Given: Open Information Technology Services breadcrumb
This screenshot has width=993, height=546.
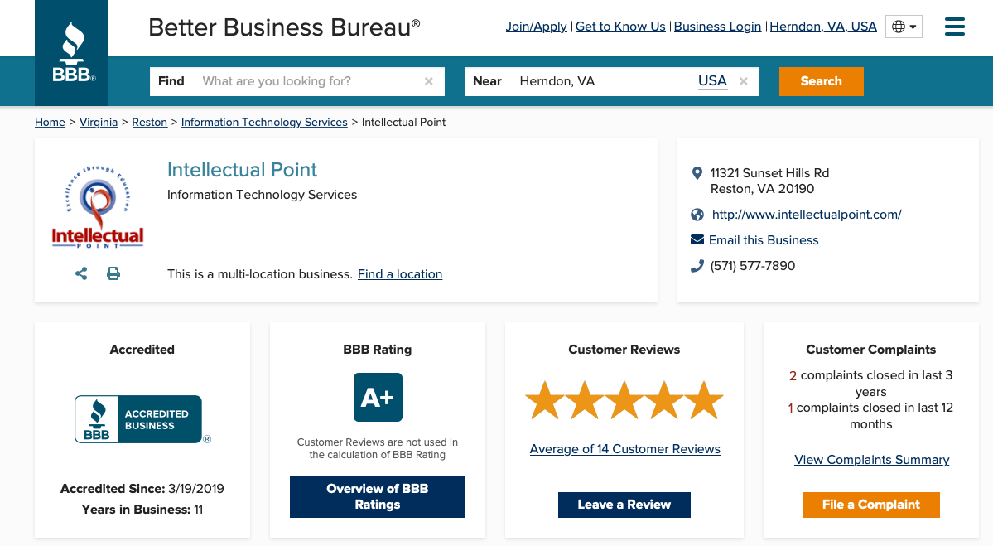Looking at the screenshot, I should point(264,123).
